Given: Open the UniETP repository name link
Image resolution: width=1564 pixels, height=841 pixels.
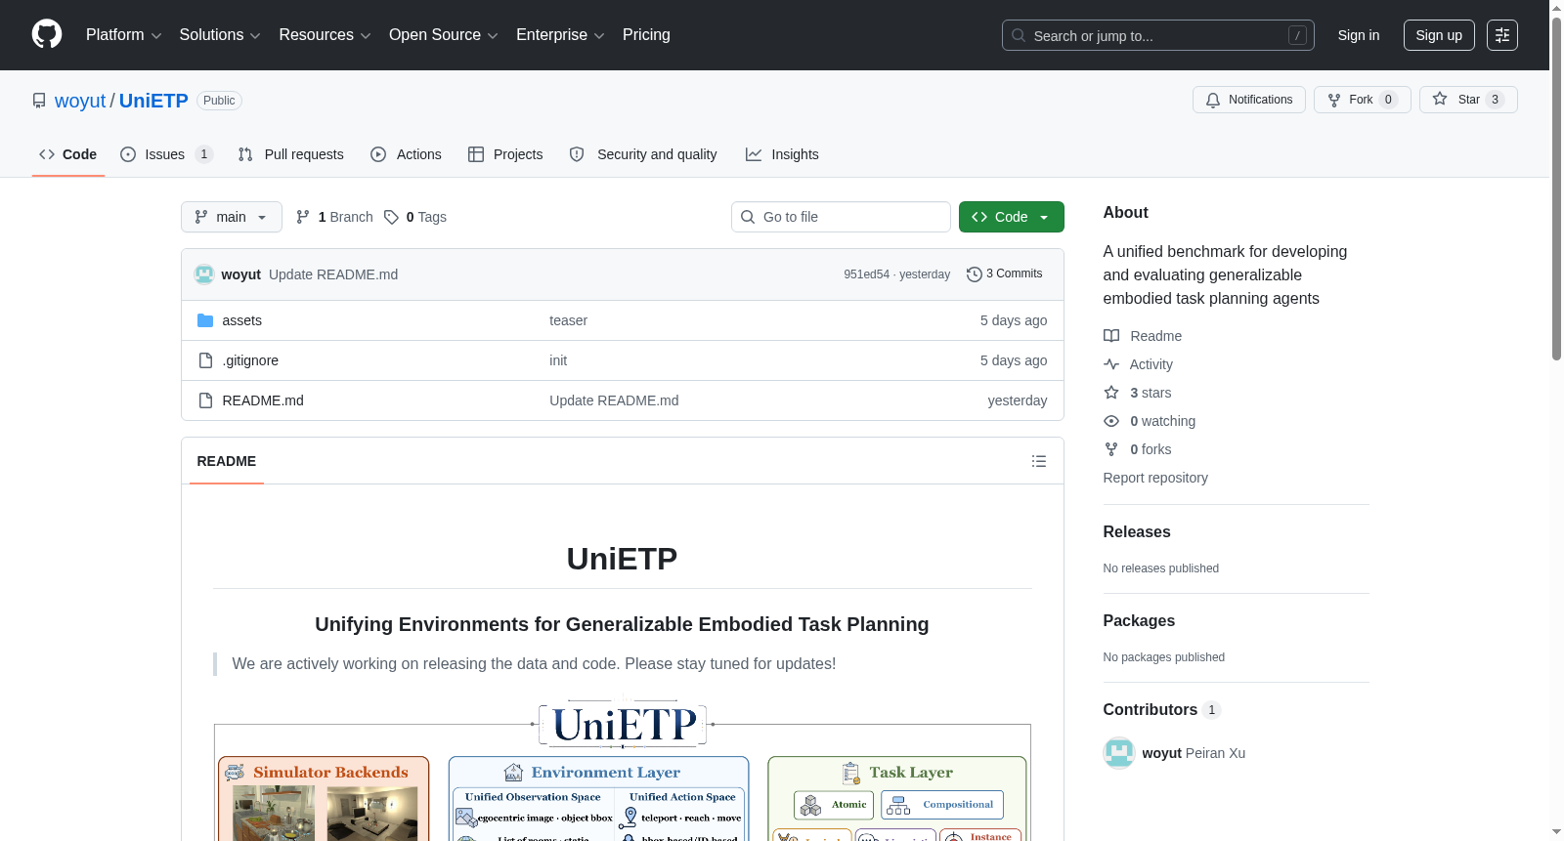Looking at the screenshot, I should (153, 101).
